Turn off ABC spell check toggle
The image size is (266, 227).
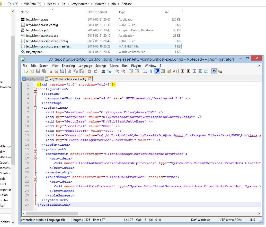pos(215,71)
